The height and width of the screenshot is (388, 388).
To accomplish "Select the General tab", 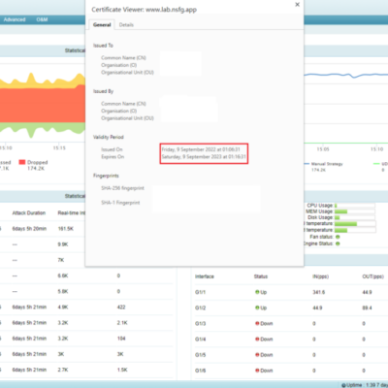I will point(102,25).
